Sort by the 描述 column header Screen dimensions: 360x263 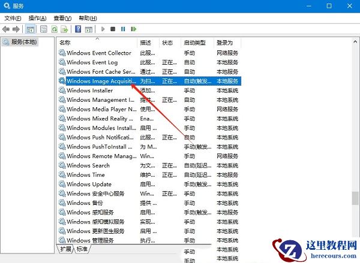148,43
